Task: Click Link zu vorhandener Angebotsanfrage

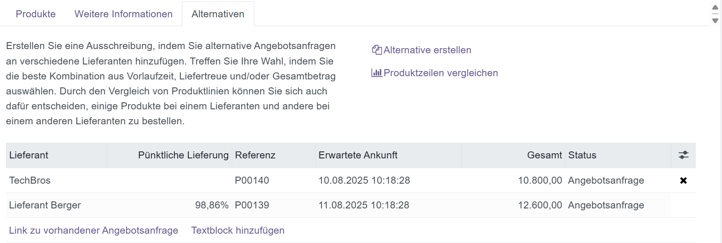Action: [x=93, y=230]
